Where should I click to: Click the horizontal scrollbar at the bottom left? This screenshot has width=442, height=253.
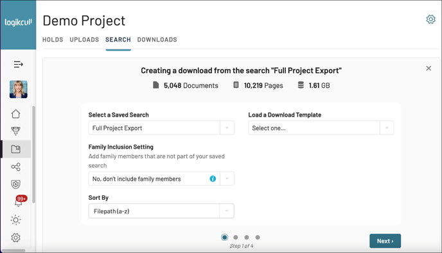pos(13,250)
